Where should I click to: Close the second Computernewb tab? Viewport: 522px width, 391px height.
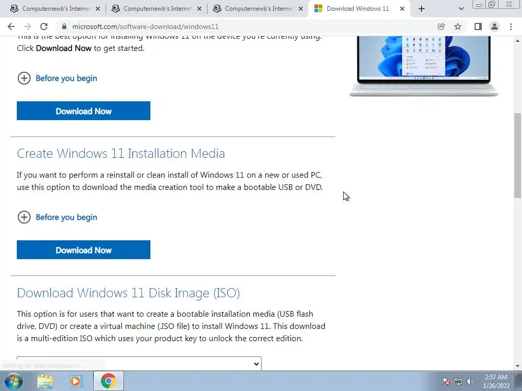199,9
